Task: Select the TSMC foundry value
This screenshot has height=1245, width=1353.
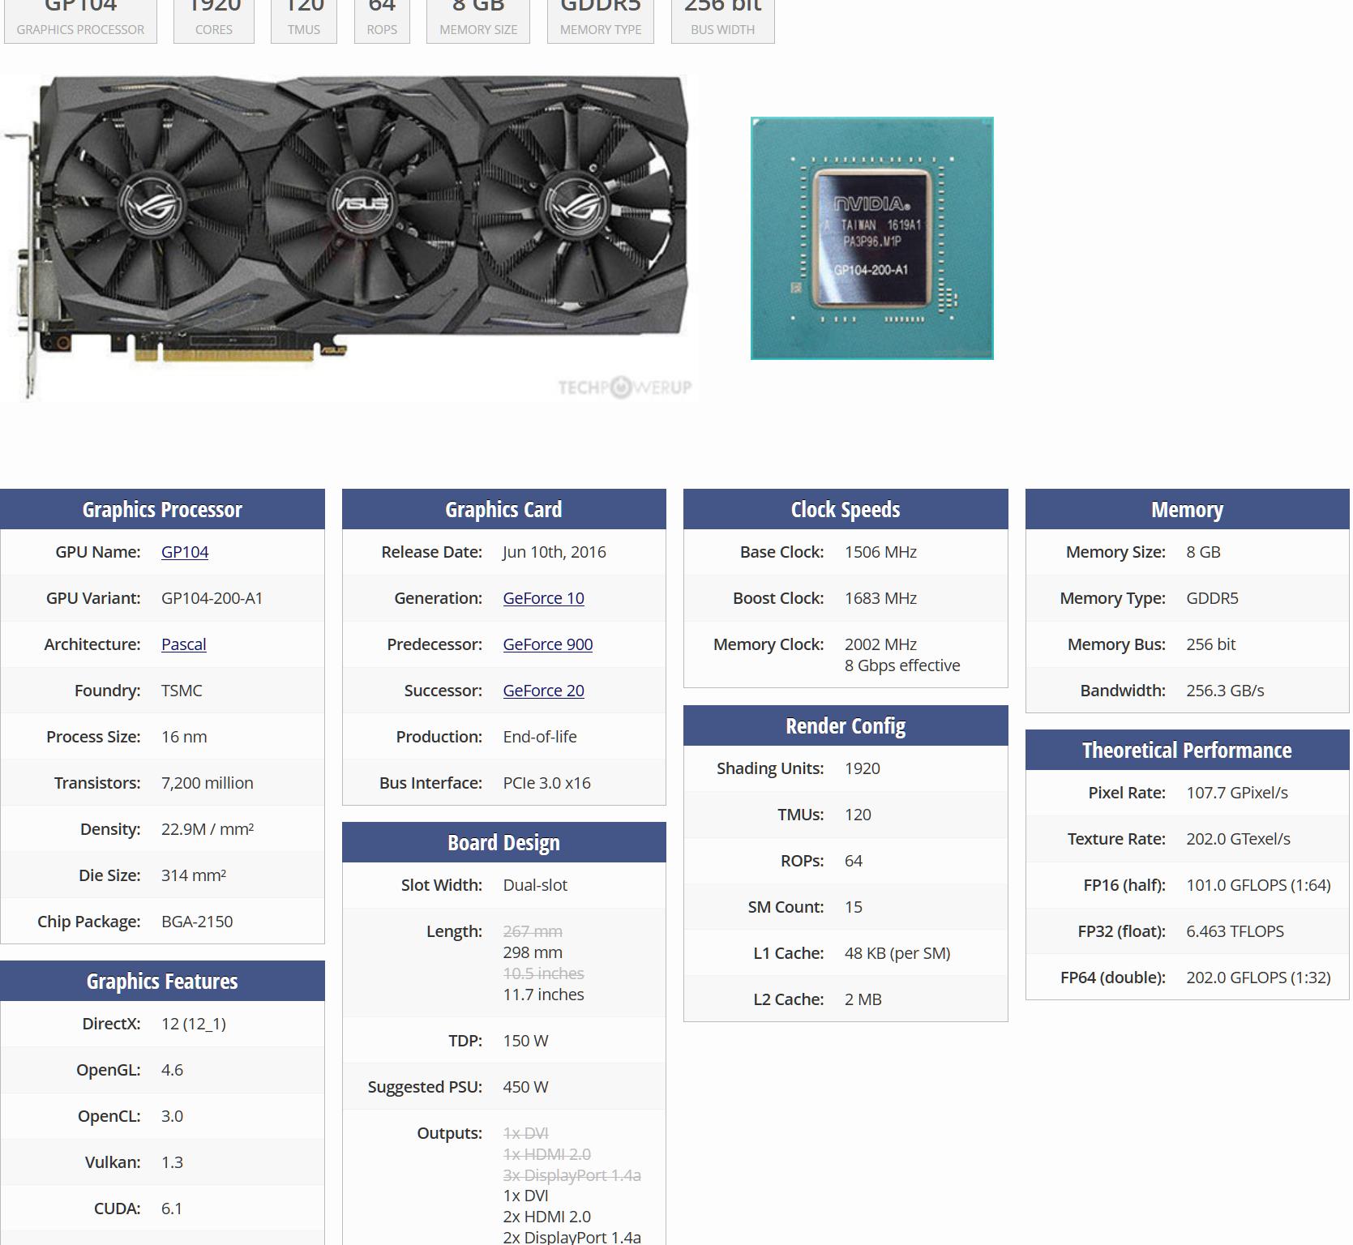Action: (x=182, y=691)
